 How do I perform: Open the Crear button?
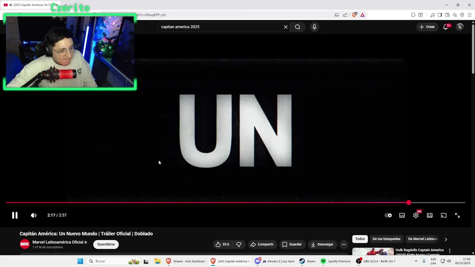coord(427,27)
